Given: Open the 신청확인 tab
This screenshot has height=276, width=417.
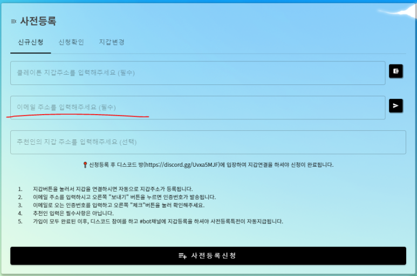Looking at the screenshot, I should [71, 42].
